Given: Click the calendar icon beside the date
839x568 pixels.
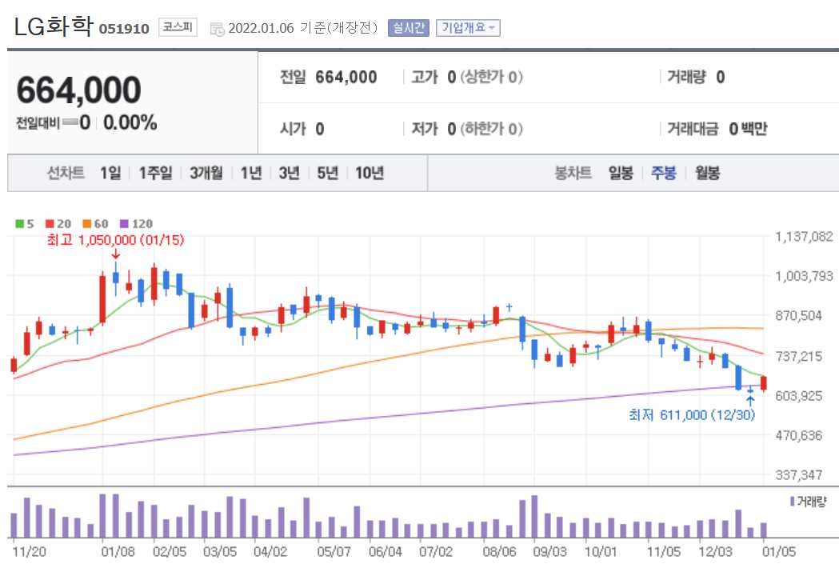Looking at the screenshot, I should pyautogui.click(x=218, y=29).
